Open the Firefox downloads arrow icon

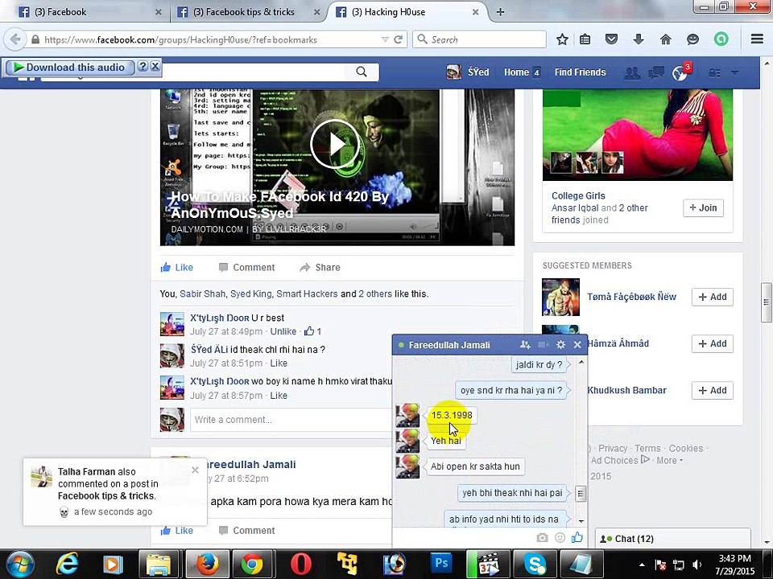(639, 39)
